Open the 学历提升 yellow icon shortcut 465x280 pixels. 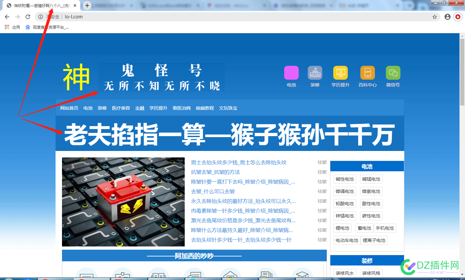pyautogui.click(x=340, y=73)
